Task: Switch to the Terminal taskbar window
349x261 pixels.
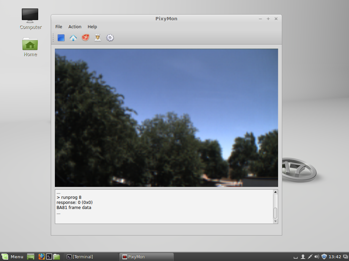Action: 90,257
